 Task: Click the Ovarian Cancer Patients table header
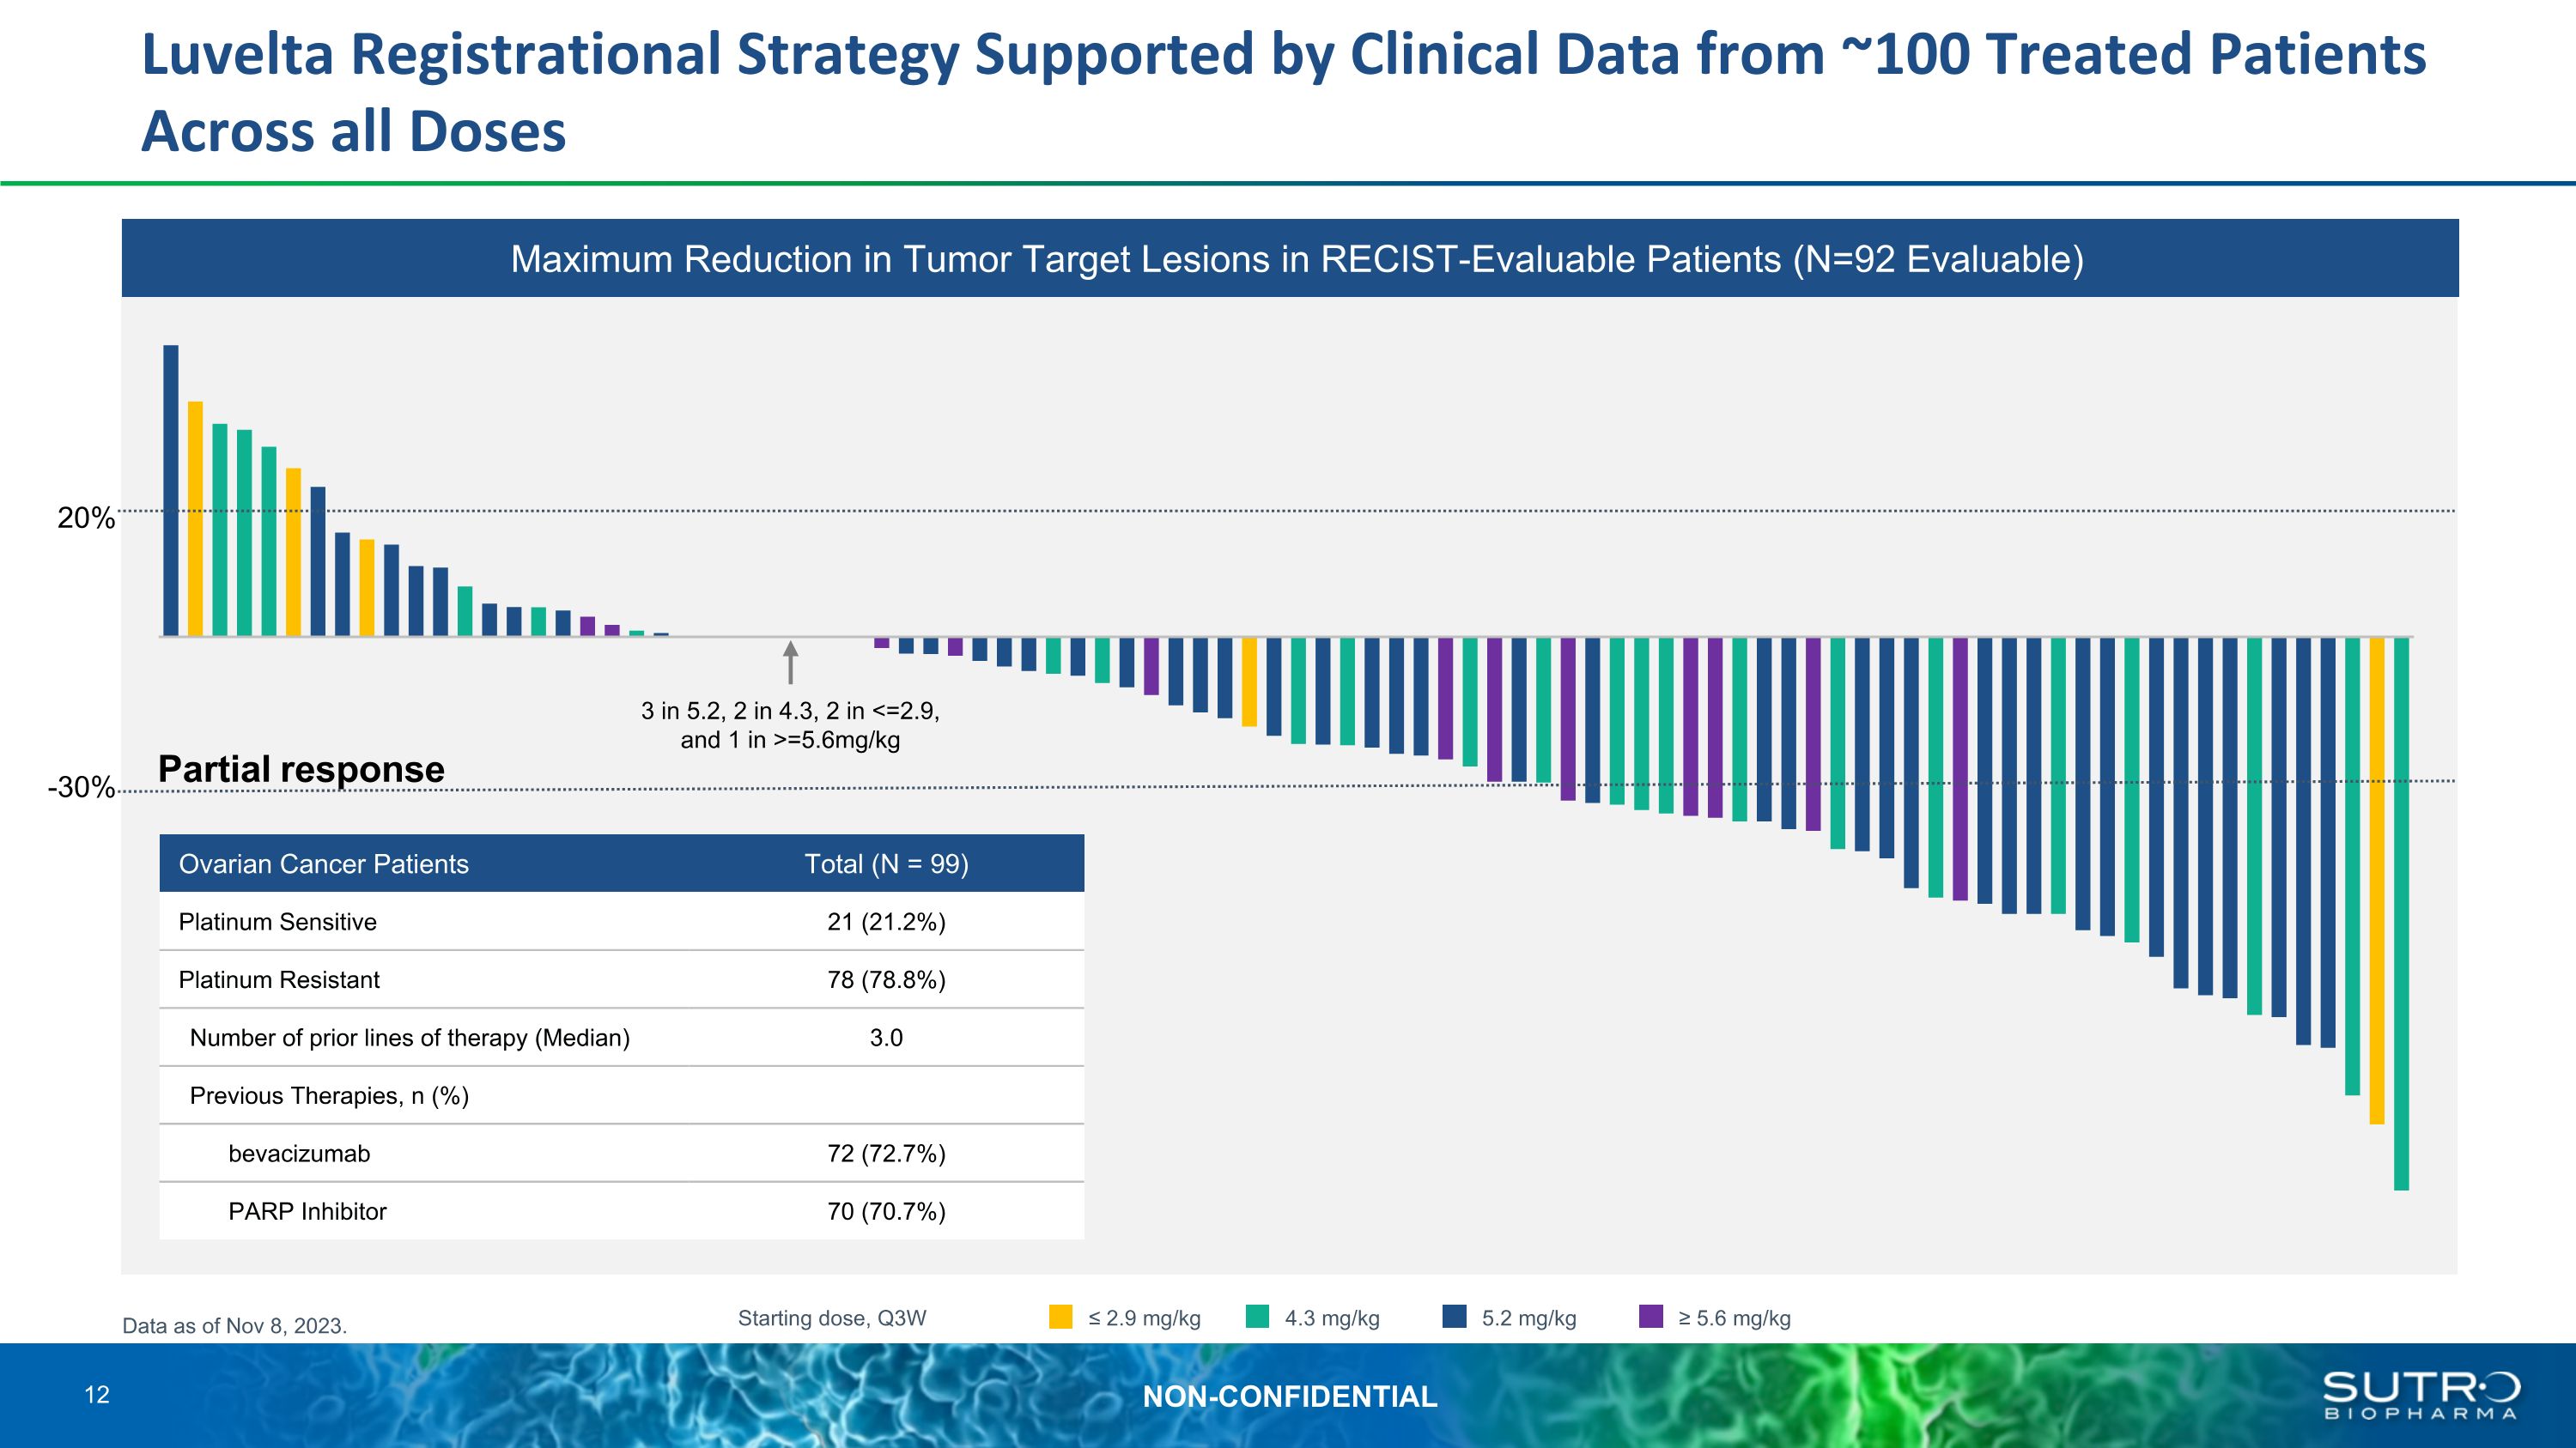click(x=323, y=863)
